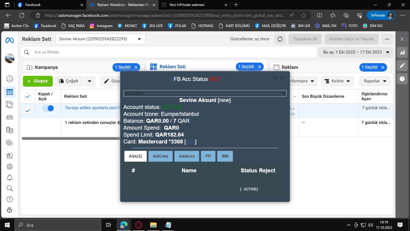Open the KART BÖLÜMÜ bookmark
The height and width of the screenshot is (231, 410).
click(234, 26)
